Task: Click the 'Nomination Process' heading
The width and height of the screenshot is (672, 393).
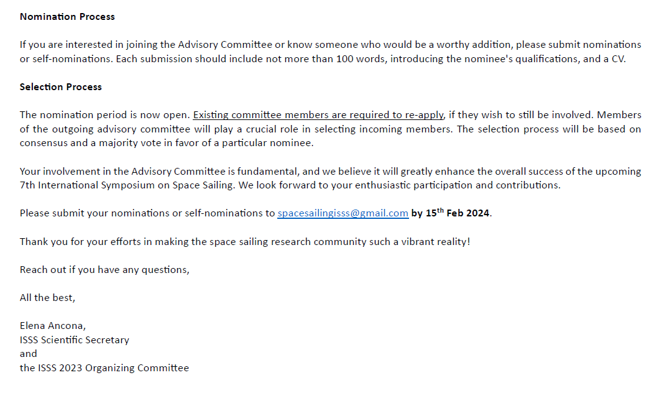Action: (67, 17)
